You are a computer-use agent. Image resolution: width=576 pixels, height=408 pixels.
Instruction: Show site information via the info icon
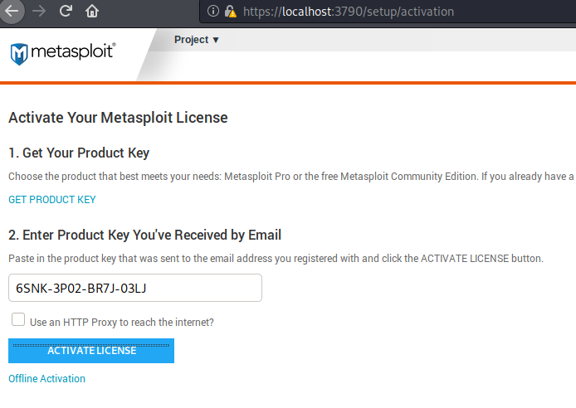click(212, 11)
